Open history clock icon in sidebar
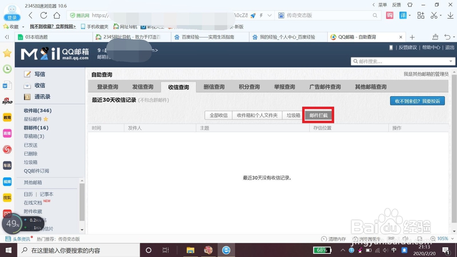The height and width of the screenshot is (257, 457). tap(7, 69)
